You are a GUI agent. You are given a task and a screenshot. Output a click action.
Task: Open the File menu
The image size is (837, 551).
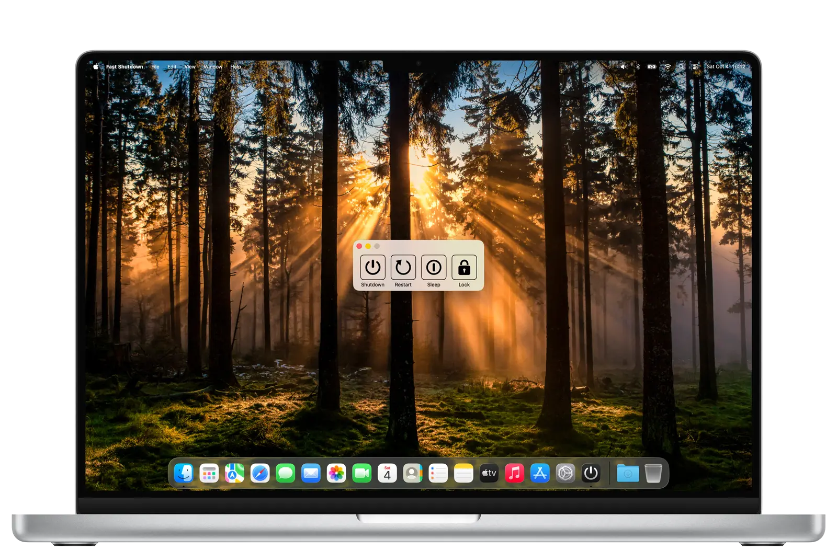tap(155, 67)
